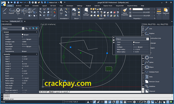Expand the Modify panel dropdown

tap(48, 18)
